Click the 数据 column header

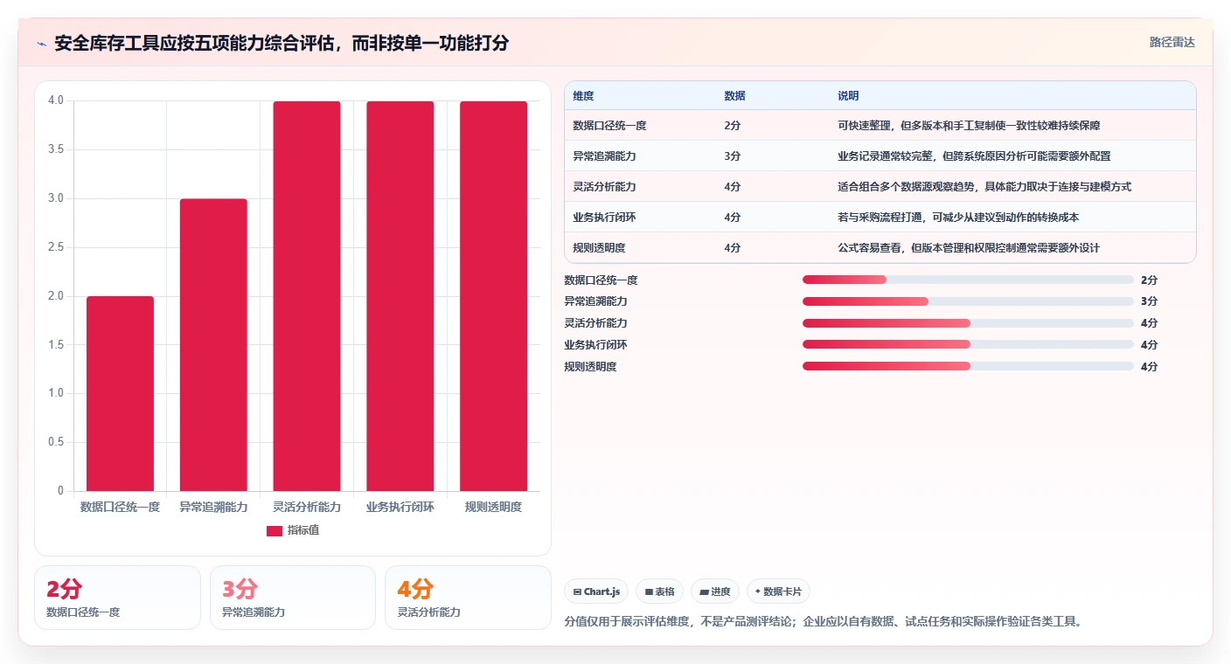(x=734, y=96)
